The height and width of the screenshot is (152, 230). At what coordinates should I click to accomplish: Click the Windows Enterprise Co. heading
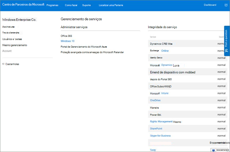[19, 20]
